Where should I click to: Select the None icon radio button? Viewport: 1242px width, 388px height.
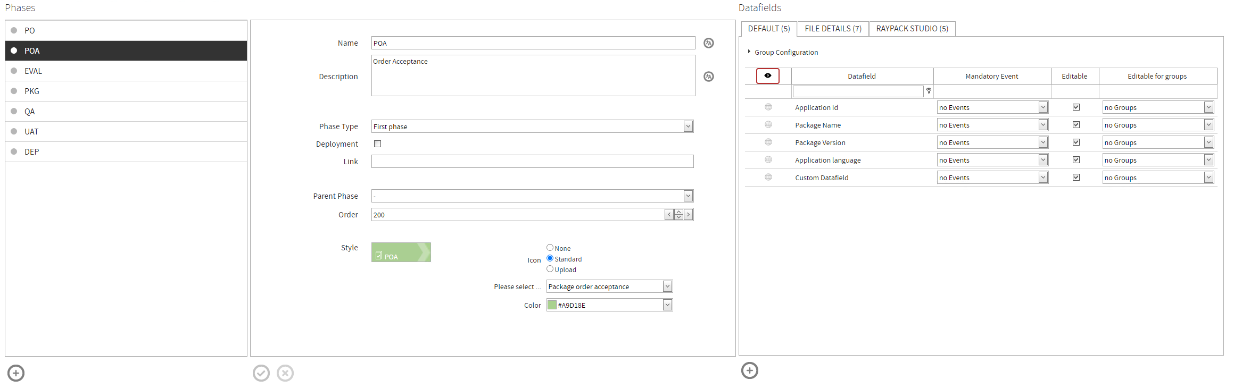[550, 248]
